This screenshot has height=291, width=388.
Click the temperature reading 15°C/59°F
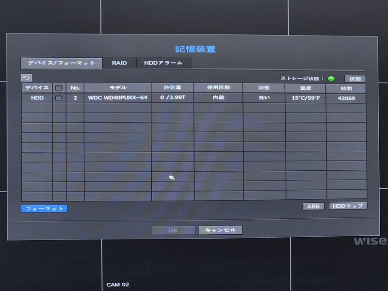305,98
